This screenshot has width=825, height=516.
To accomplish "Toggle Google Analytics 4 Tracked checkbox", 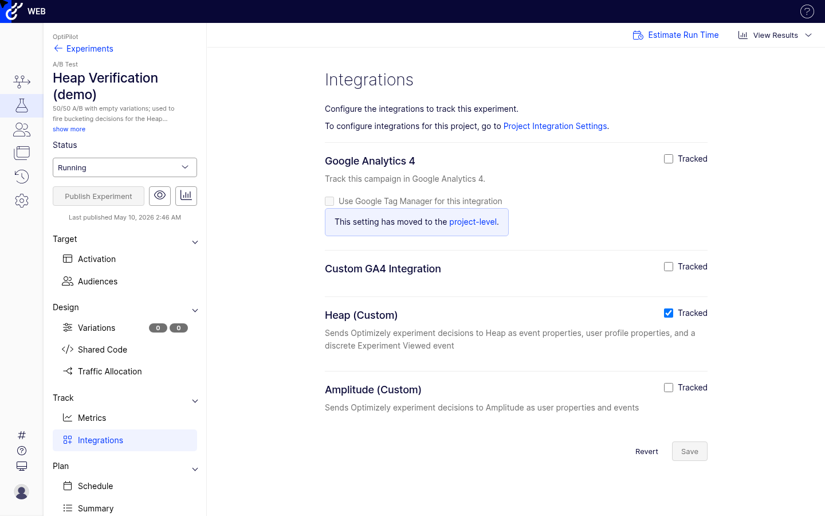I will pyautogui.click(x=669, y=159).
